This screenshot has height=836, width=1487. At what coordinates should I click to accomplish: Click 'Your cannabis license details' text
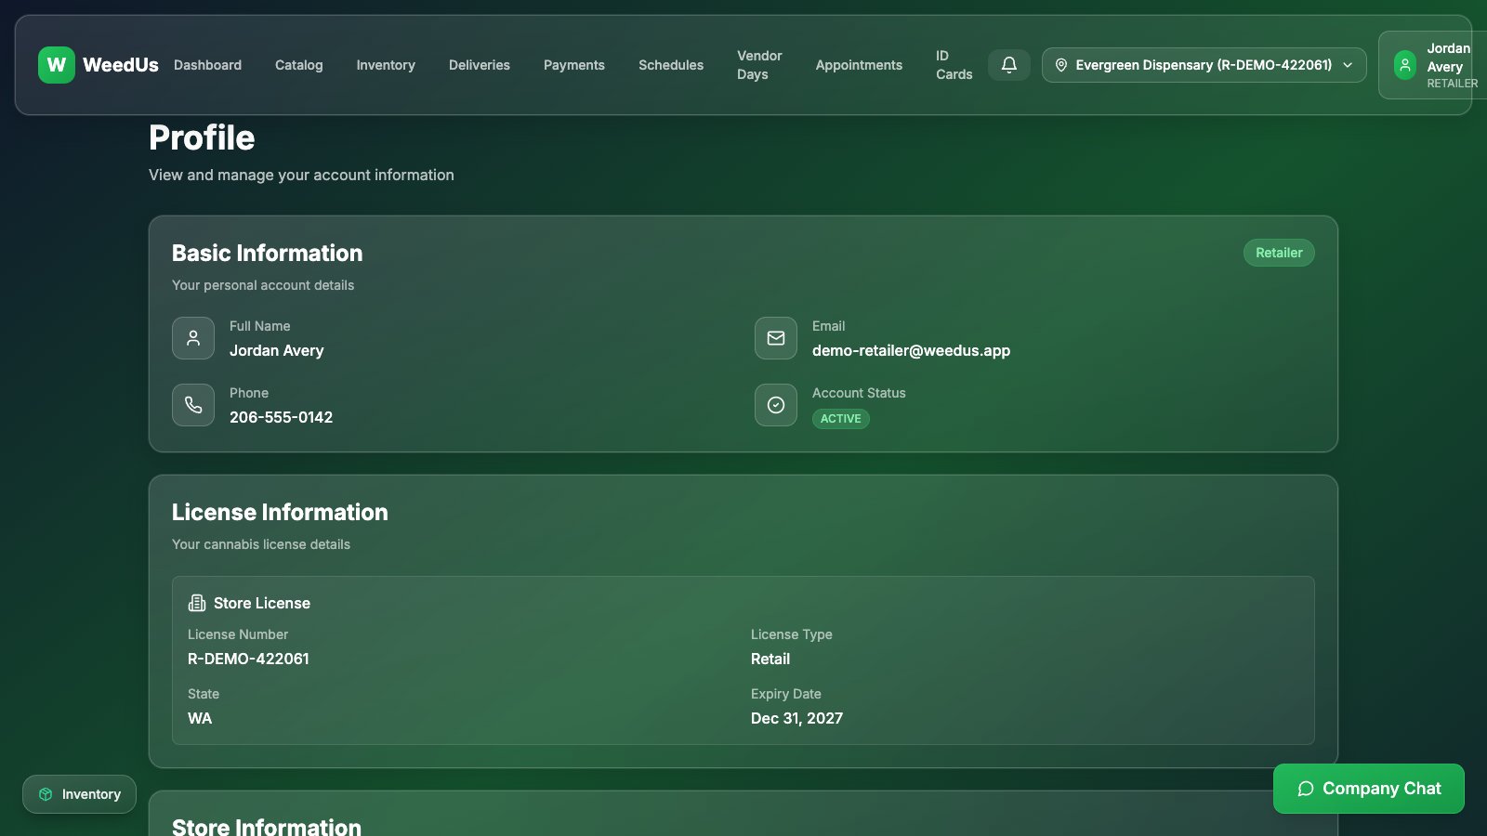click(261, 544)
